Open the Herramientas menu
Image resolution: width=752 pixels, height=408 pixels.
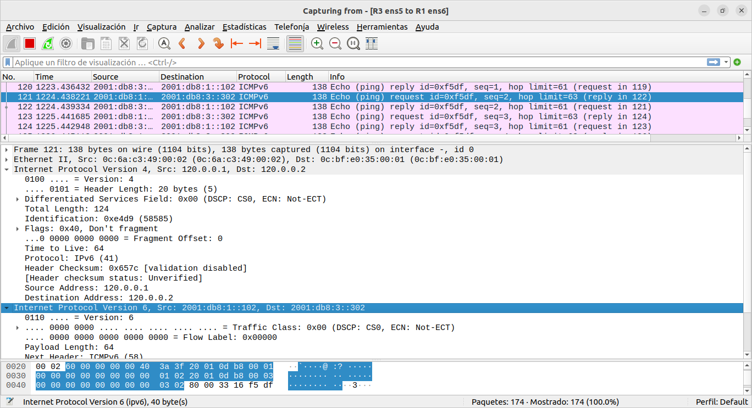click(x=382, y=27)
